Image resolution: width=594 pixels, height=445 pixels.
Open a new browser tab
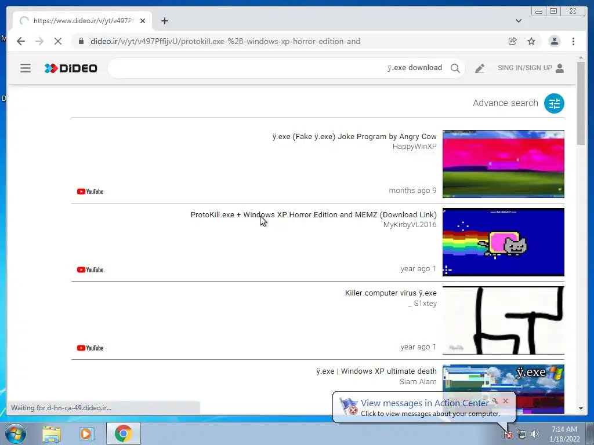coord(164,21)
